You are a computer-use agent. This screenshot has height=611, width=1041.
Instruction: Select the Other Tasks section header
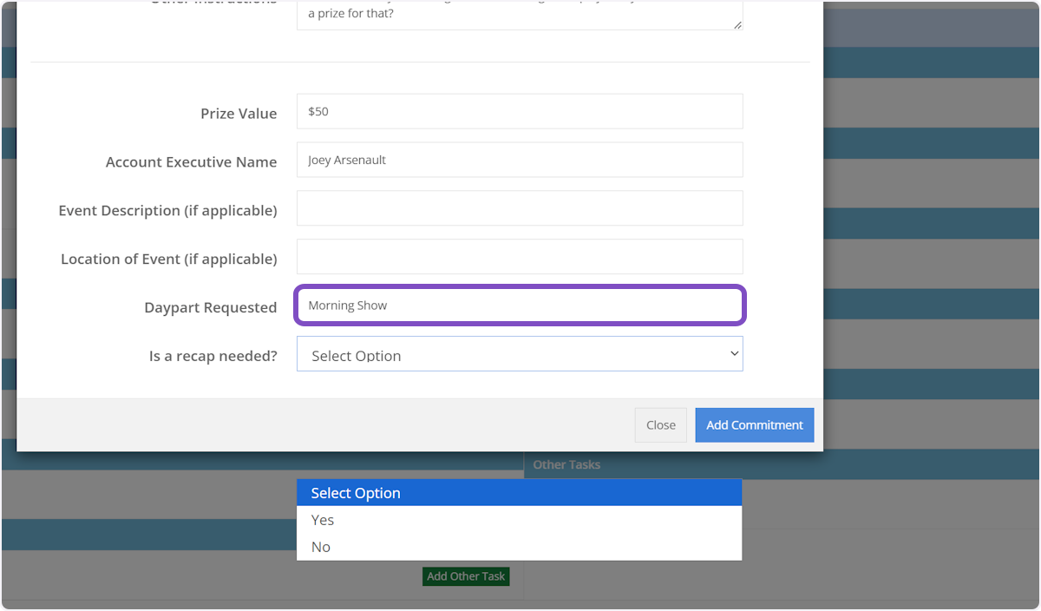[x=566, y=465]
